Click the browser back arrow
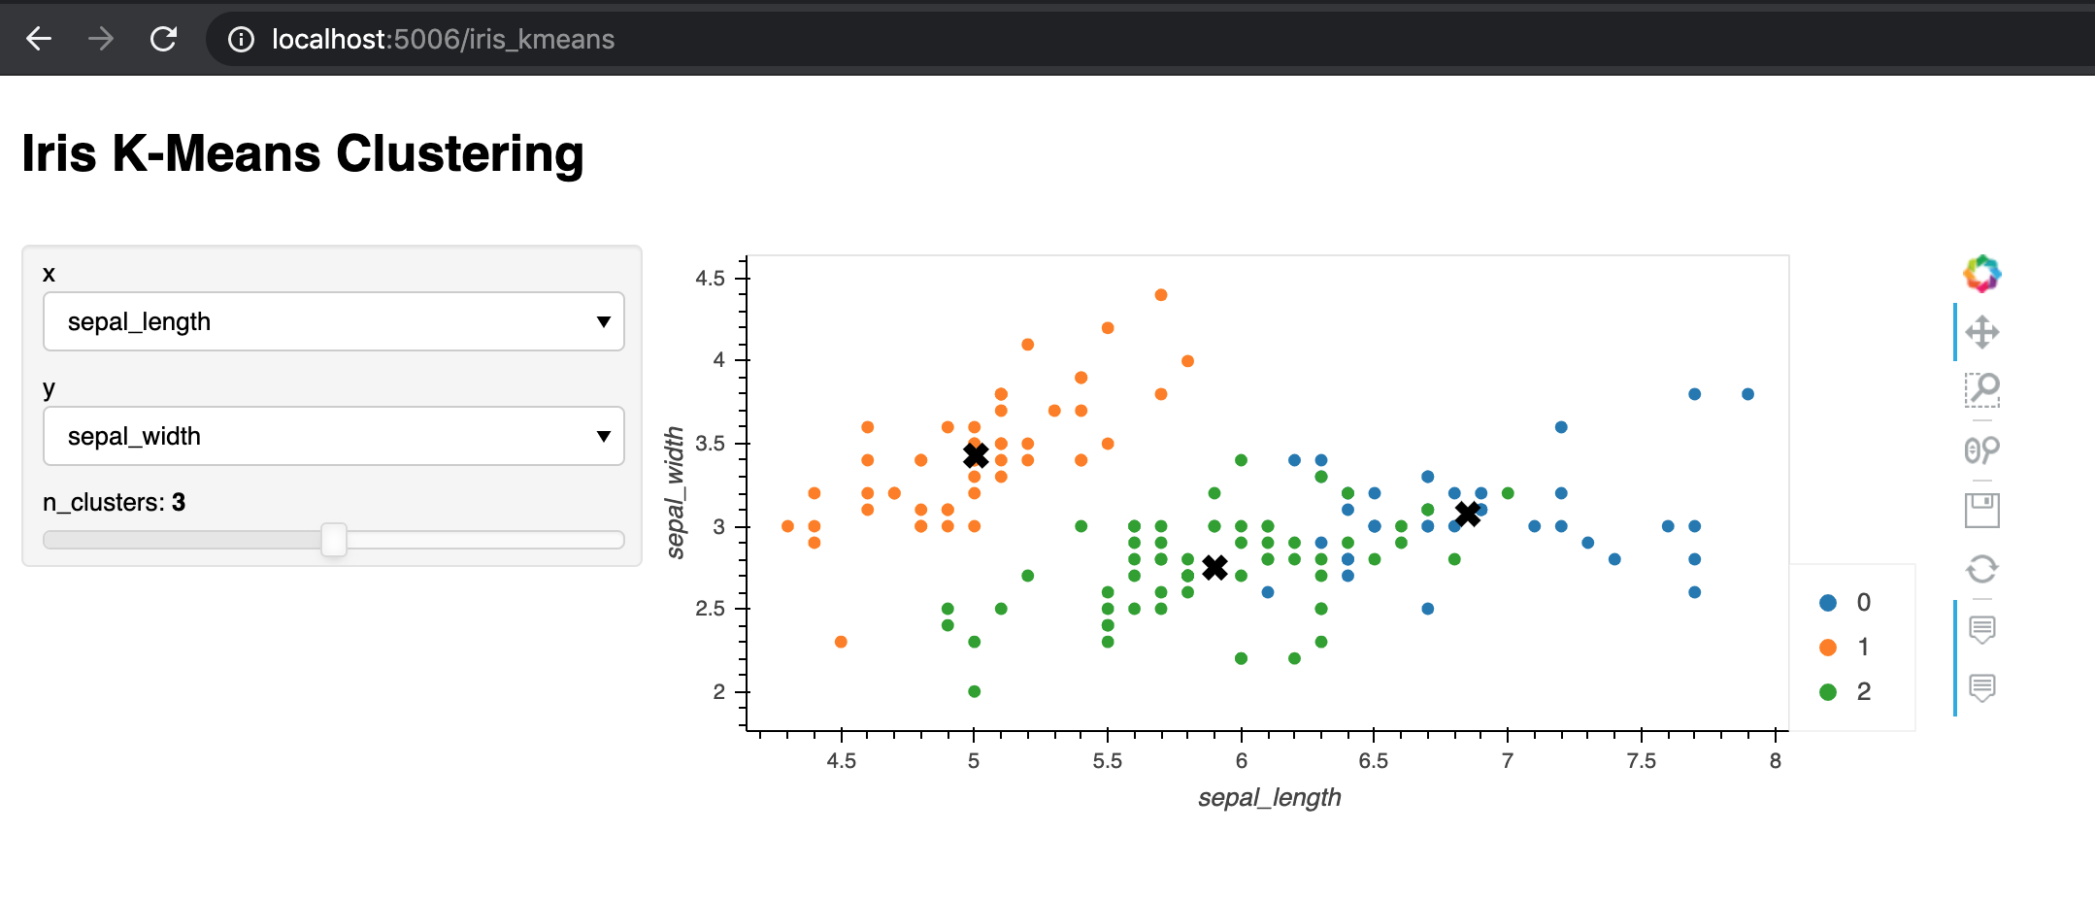 tap(38, 39)
